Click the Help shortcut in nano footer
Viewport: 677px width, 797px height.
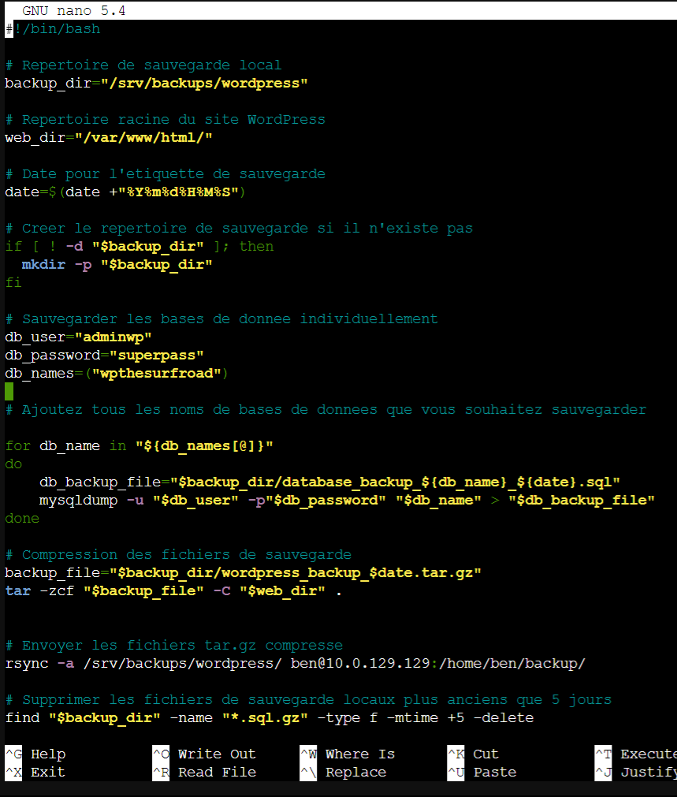[x=47, y=754]
